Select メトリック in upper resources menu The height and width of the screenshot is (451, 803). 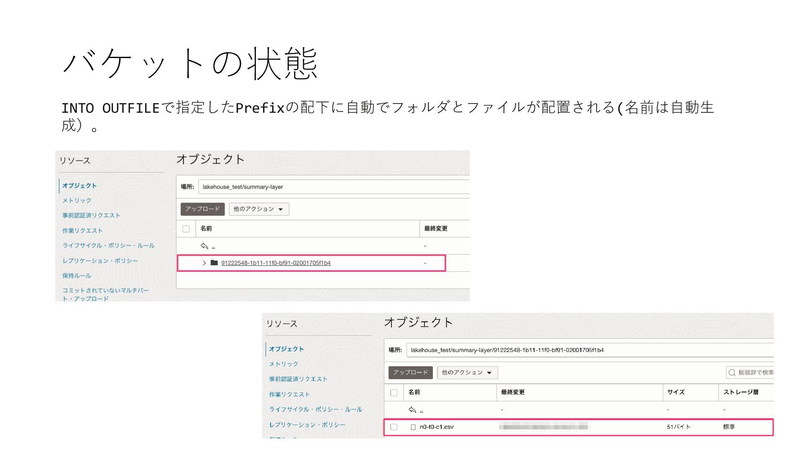click(x=77, y=200)
